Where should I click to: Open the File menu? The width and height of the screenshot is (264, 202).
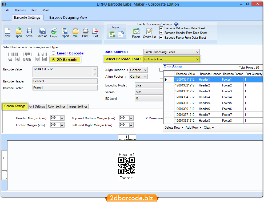click(7, 10)
